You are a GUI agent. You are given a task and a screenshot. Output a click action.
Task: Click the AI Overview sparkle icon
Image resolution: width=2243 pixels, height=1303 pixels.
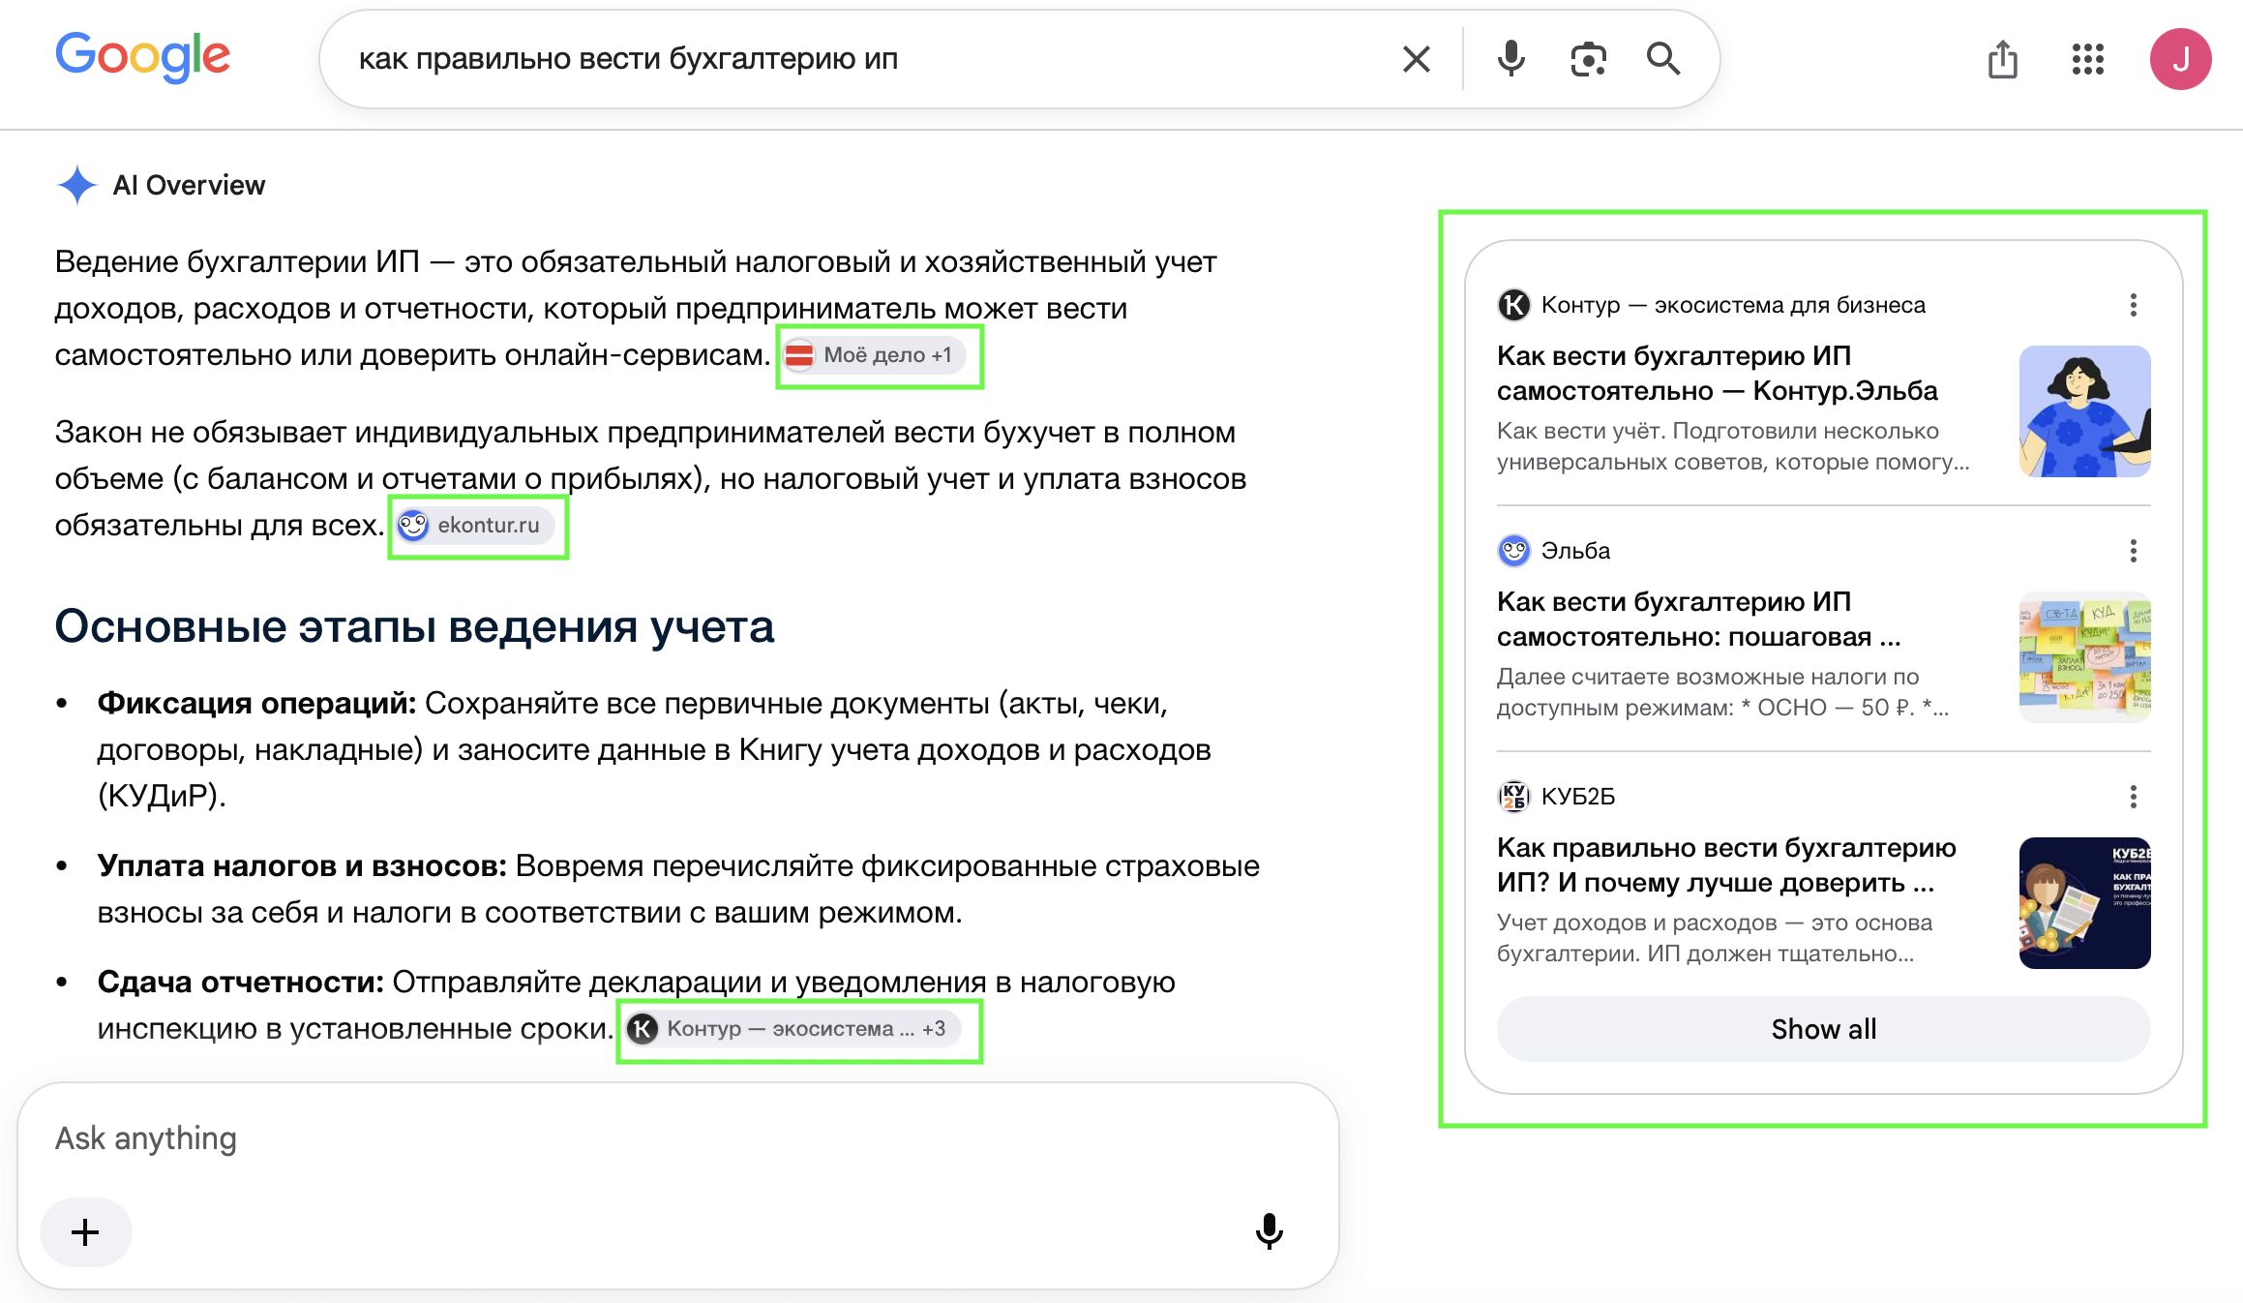76,185
